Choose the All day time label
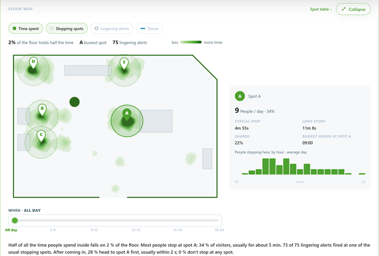This screenshot has height=256, width=379. click(x=11, y=230)
